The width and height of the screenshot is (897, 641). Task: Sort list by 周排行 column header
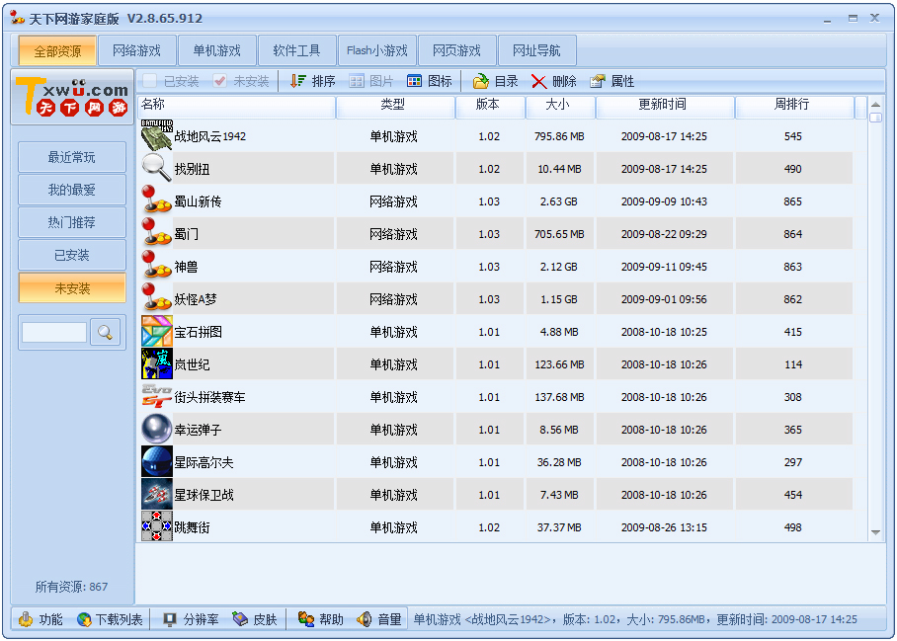(x=794, y=105)
